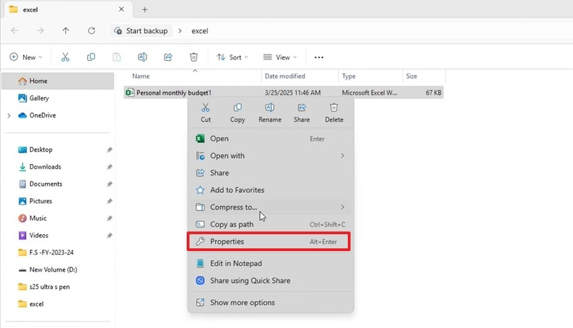This screenshot has height=328, width=573.
Task: Select Add to Favorites
Action: [x=270, y=190]
